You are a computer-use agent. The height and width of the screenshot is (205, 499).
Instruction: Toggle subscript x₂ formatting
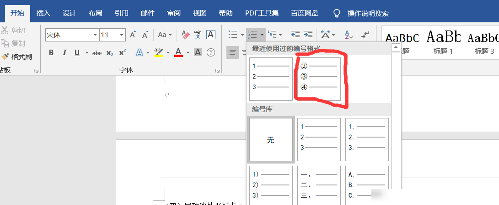(x=110, y=53)
